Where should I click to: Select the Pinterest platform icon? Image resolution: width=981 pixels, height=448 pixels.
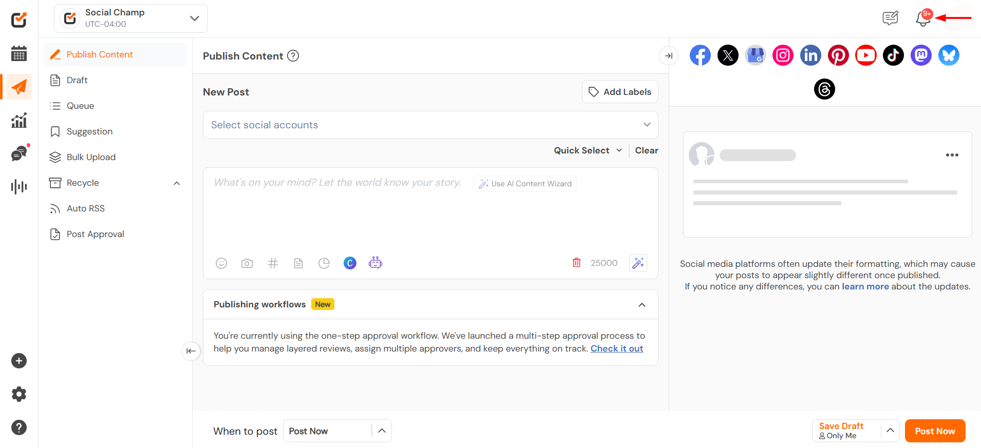(x=838, y=55)
